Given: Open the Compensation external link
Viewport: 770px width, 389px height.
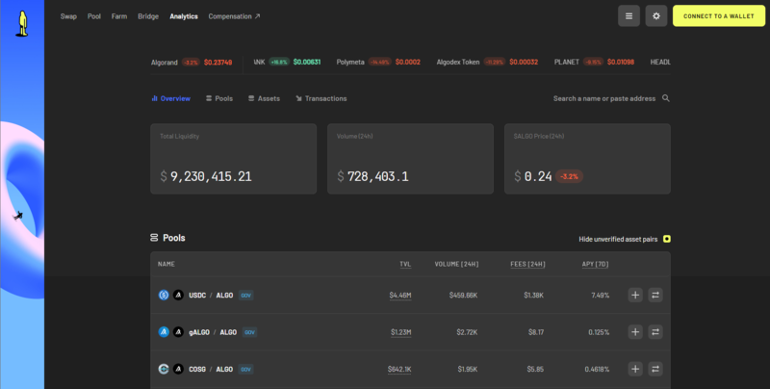Looking at the screenshot, I should (x=234, y=16).
